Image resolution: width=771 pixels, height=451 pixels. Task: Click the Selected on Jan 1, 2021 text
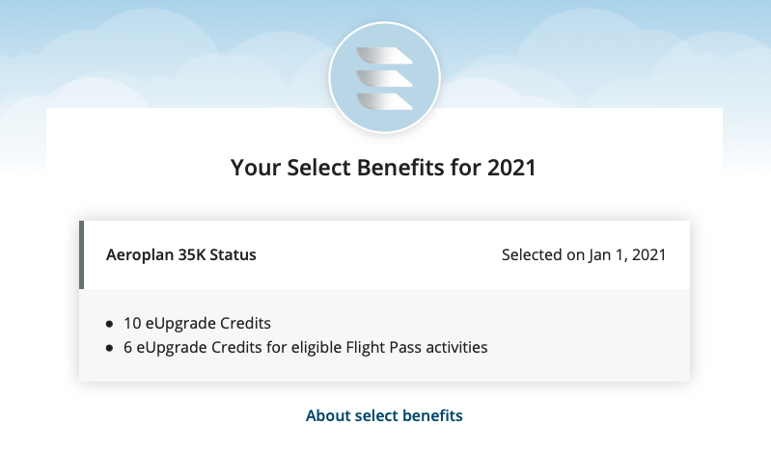point(583,255)
